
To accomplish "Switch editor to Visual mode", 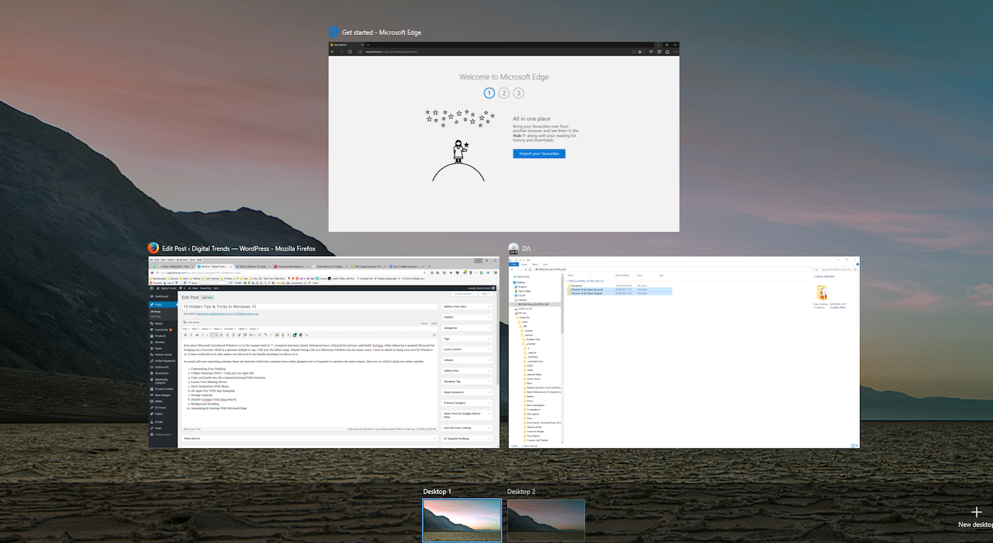I will click(x=424, y=323).
